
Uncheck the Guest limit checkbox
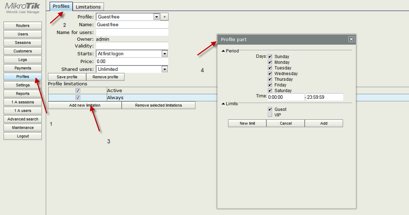(270, 109)
